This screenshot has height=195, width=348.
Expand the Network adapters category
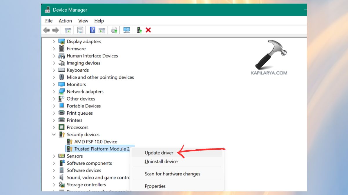pyautogui.click(x=54, y=91)
